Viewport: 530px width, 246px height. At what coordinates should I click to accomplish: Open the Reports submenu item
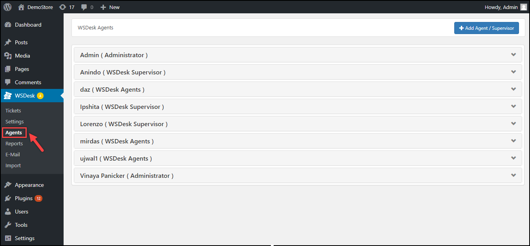coord(14,143)
